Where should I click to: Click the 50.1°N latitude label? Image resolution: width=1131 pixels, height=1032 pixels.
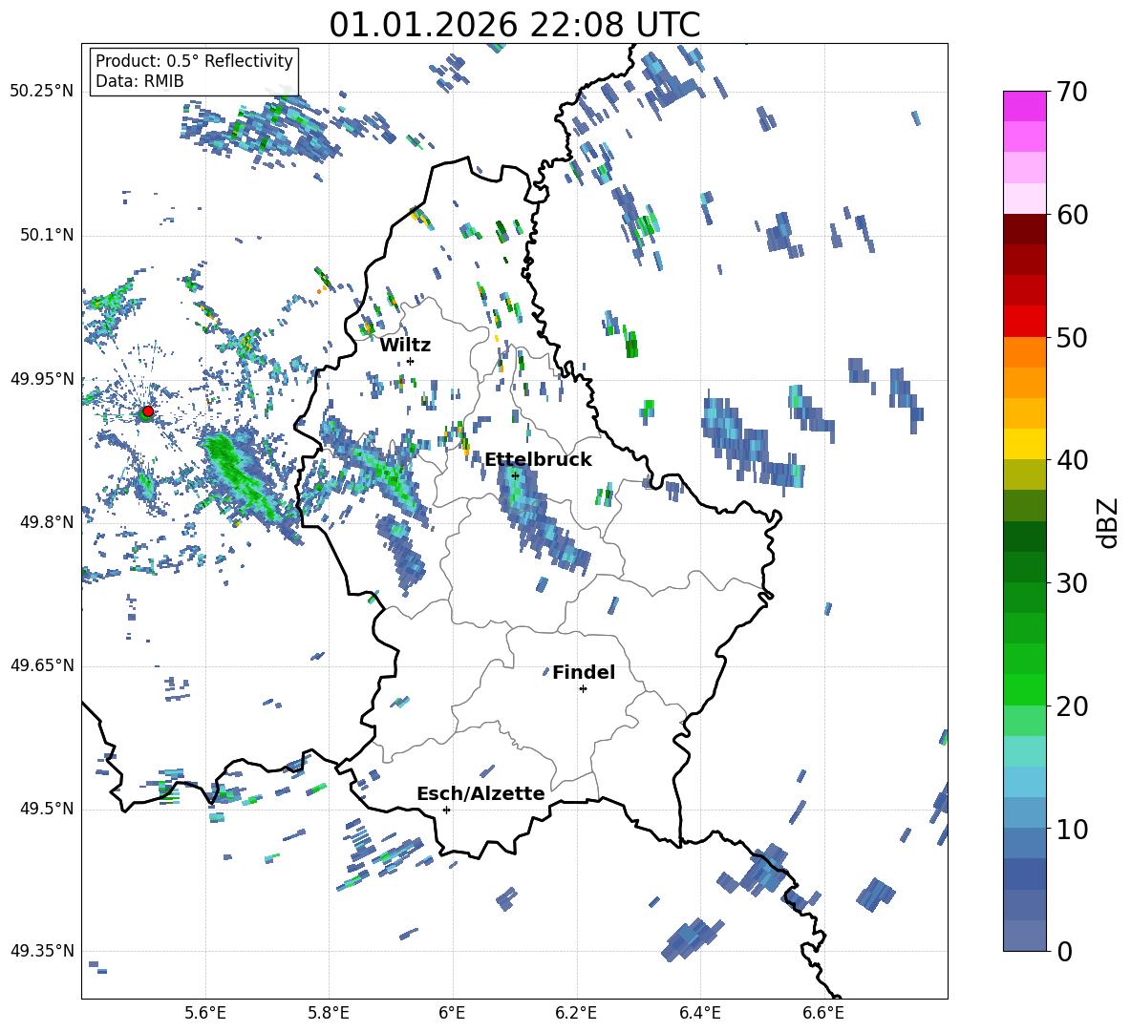(x=46, y=235)
